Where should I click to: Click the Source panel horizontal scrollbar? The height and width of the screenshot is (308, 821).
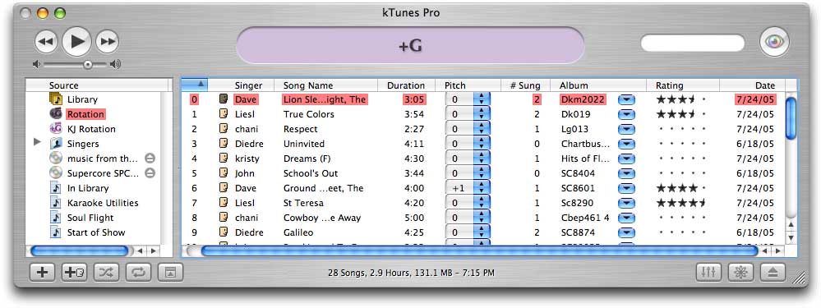click(x=80, y=251)
